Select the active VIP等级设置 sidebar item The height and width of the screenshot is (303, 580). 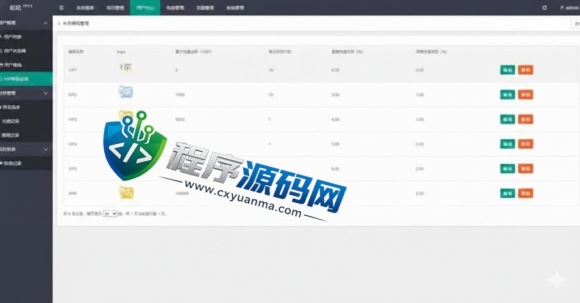[26, 79]
